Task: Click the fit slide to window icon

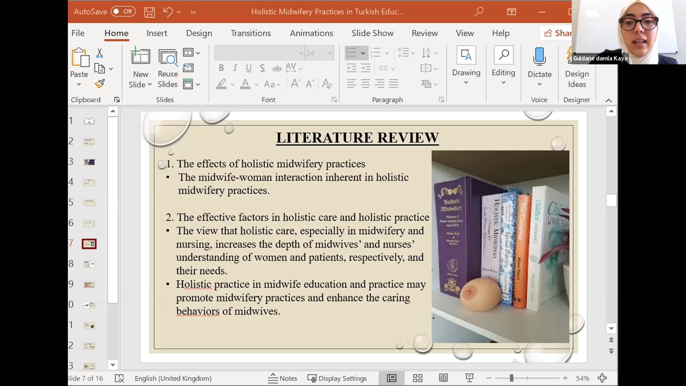Action: click(x=602, y=378)
